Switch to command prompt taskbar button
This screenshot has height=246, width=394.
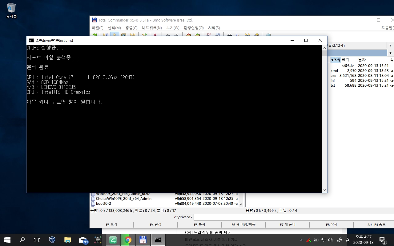158,240
